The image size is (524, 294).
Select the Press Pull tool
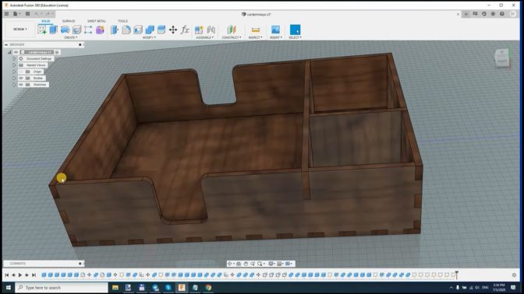pos(115,30)
